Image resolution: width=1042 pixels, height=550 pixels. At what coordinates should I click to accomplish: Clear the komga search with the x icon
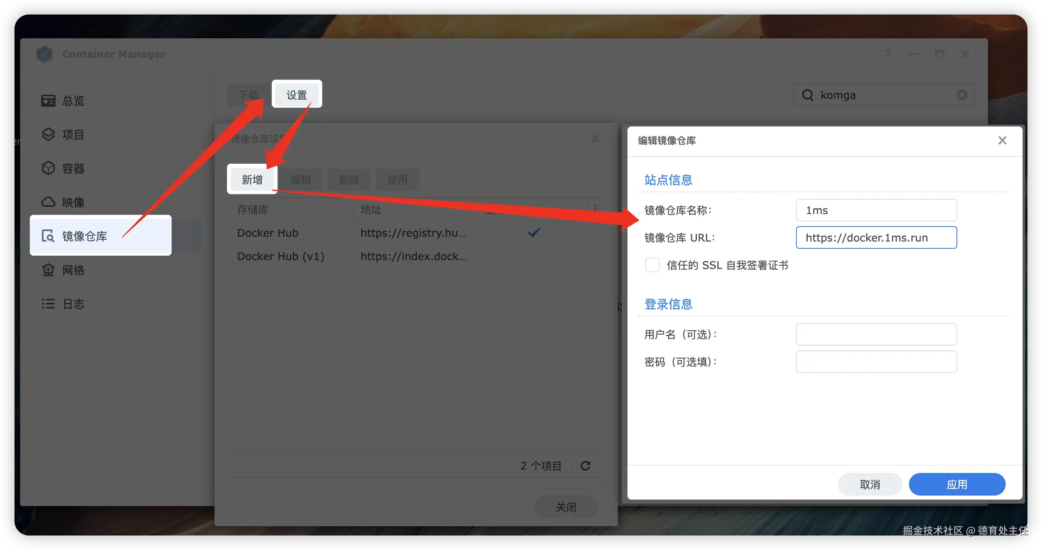pos(962,95)
